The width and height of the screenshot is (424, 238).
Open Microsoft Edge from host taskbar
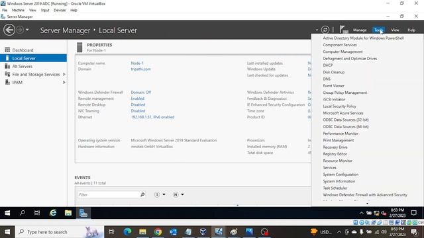pyautogui.click(x=127, y=232)
